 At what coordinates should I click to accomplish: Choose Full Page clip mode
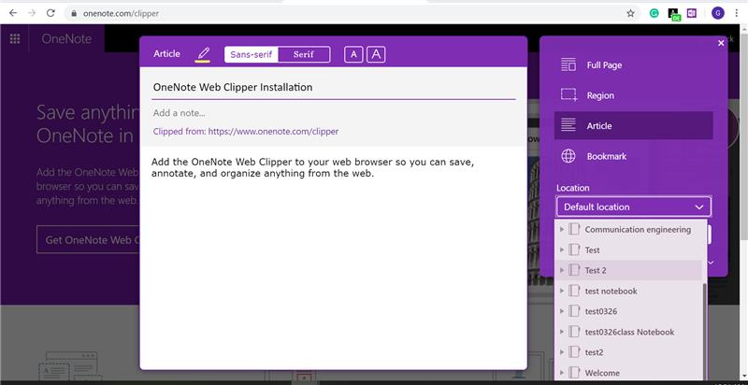634,64
